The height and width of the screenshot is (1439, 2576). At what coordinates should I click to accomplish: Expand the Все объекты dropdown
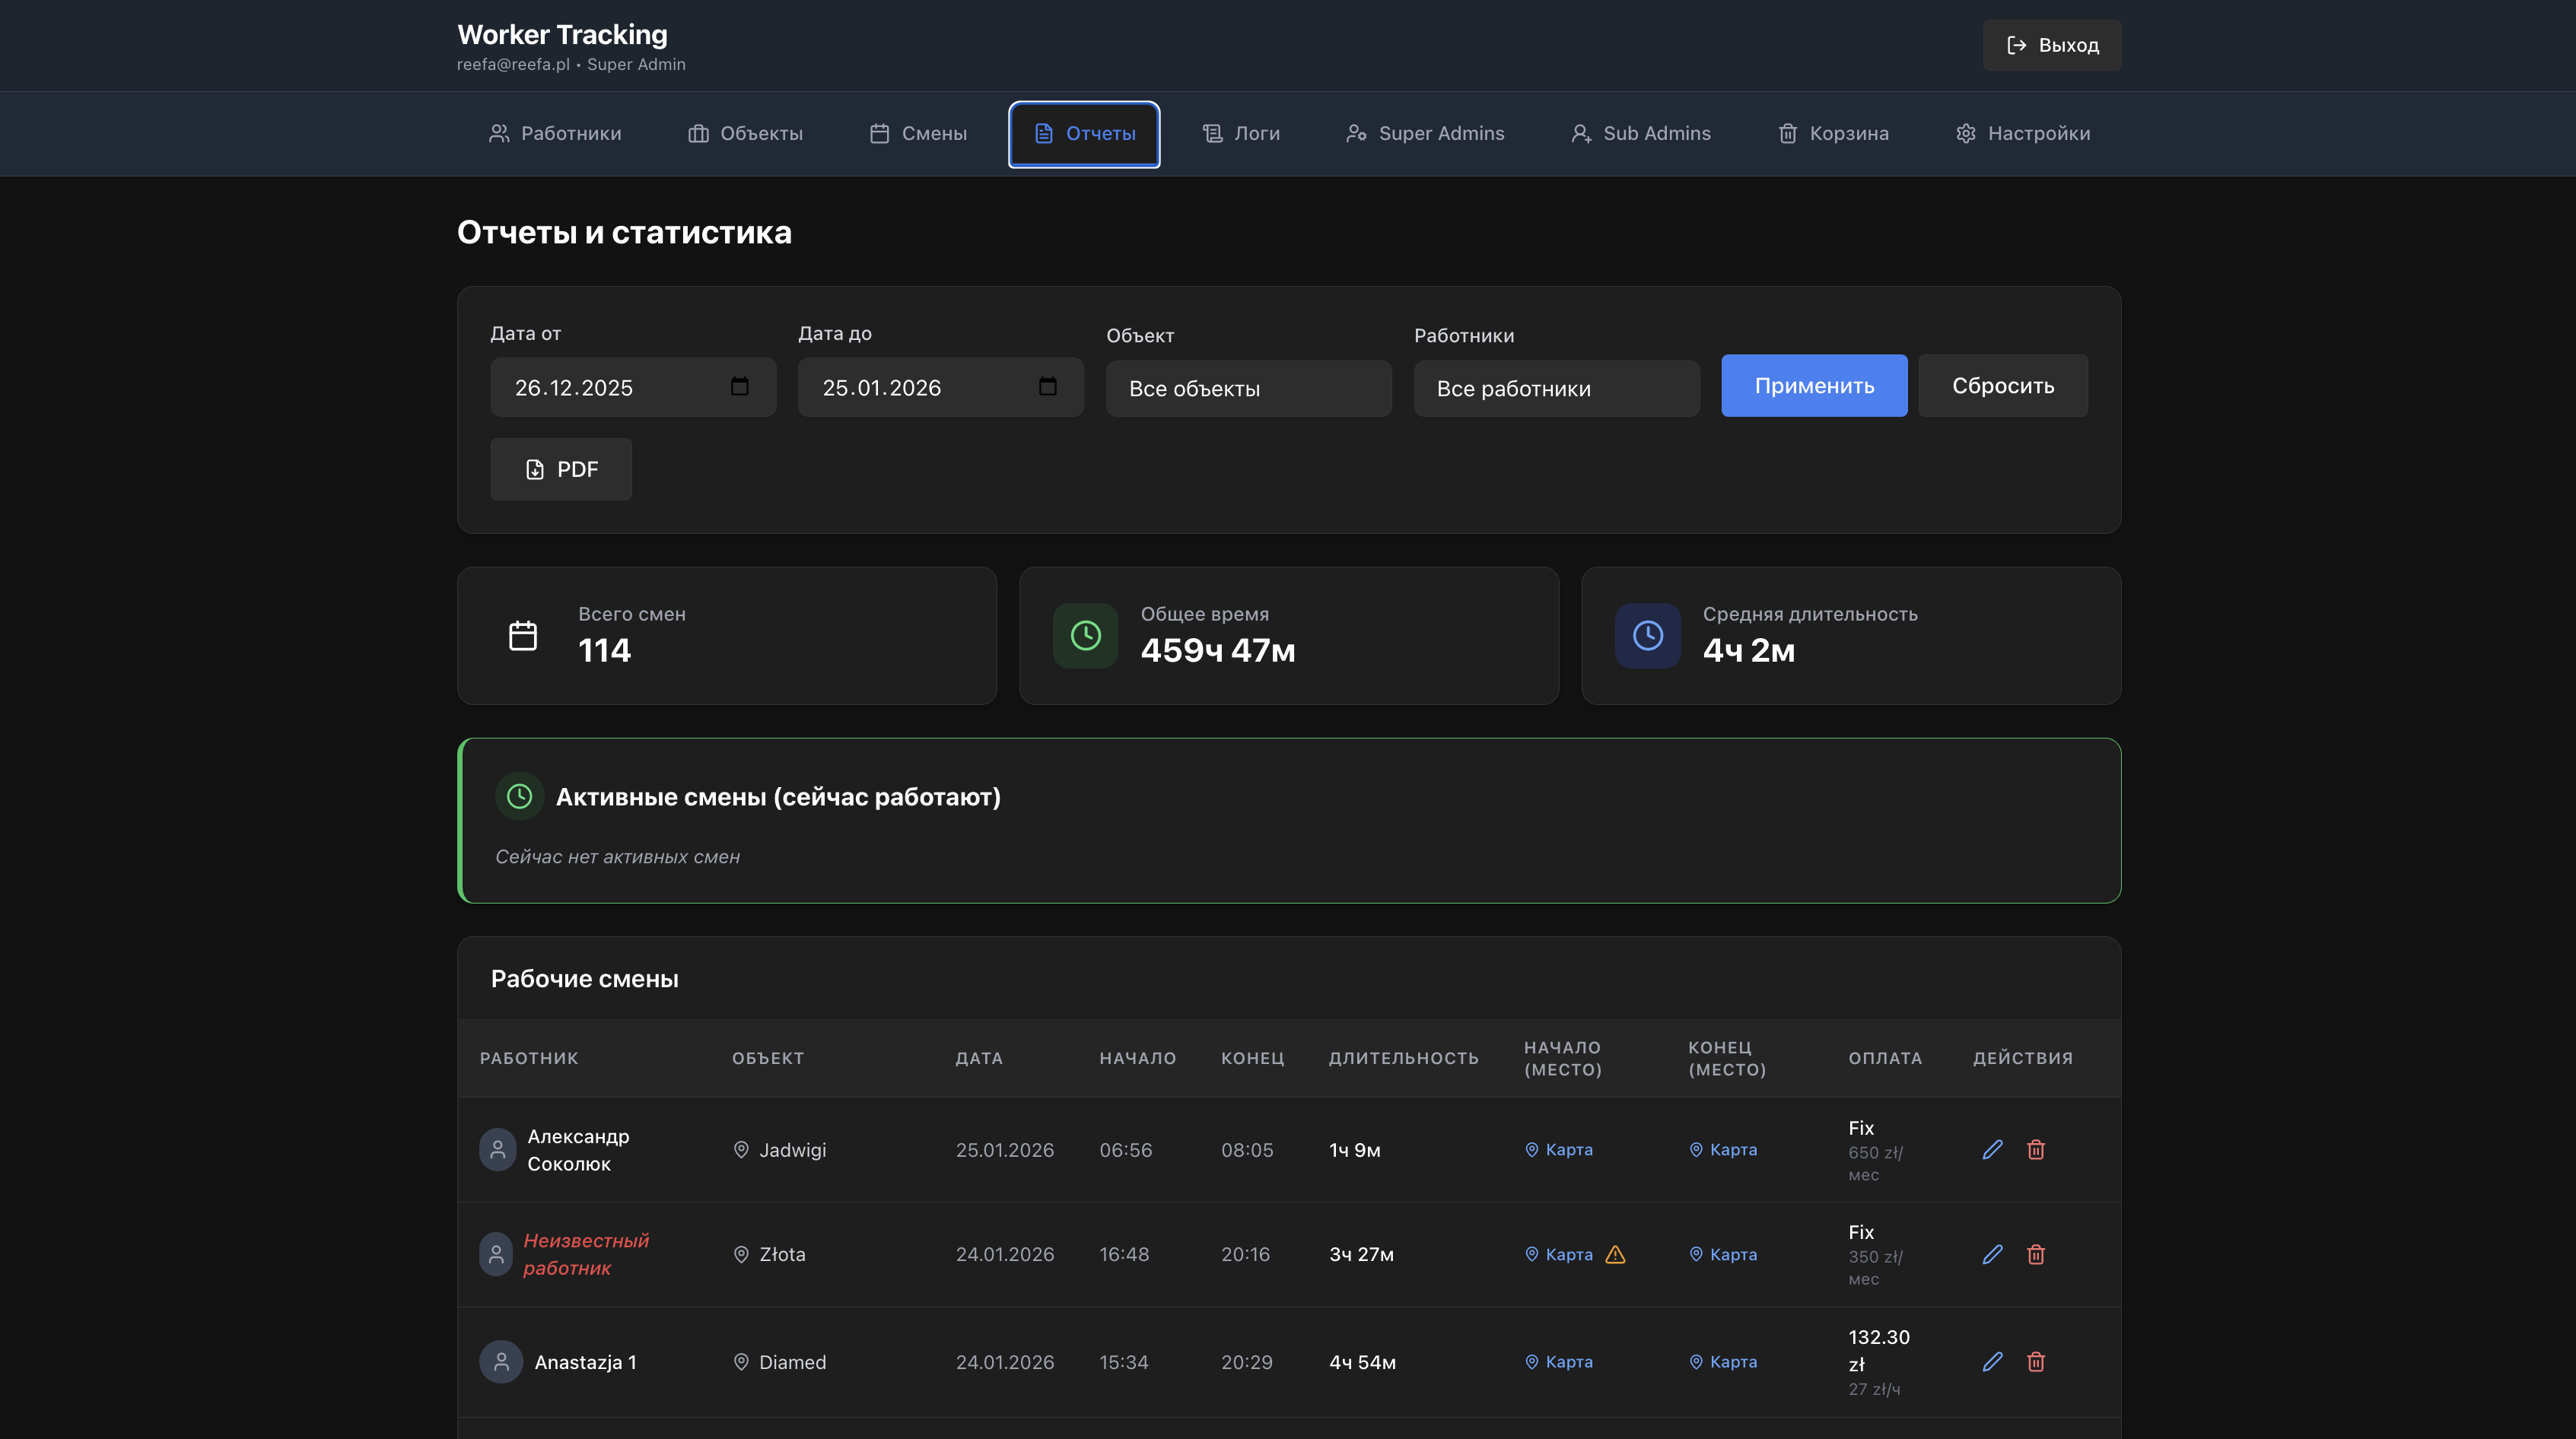[1248, 389]
